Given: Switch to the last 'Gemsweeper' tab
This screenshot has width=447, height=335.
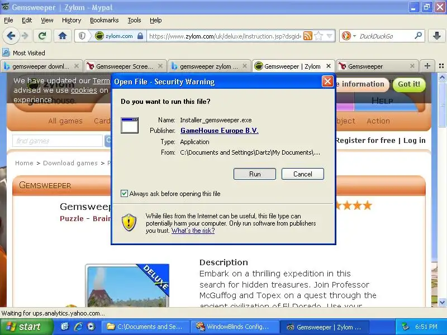Looking at the screenshot, I should [x=377, y=66].
